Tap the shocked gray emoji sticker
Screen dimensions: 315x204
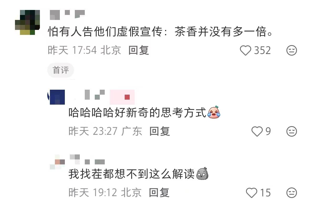click(x=203, y=174)
